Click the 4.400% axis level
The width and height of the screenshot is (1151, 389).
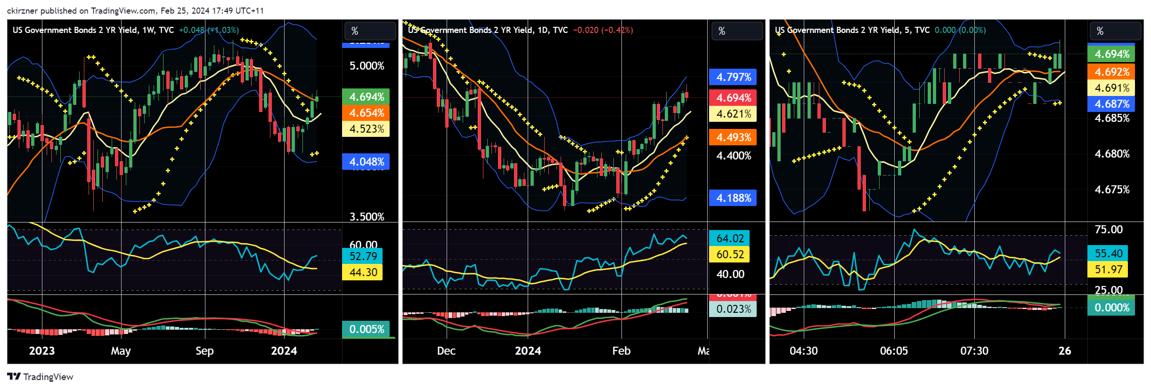pyautogui.click(x=734, y=156)
